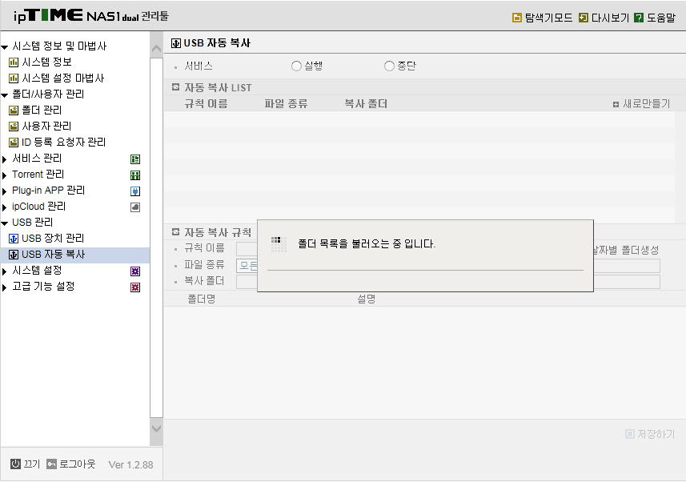Click the red 고급 기능 설정 icon

point(135,287)
